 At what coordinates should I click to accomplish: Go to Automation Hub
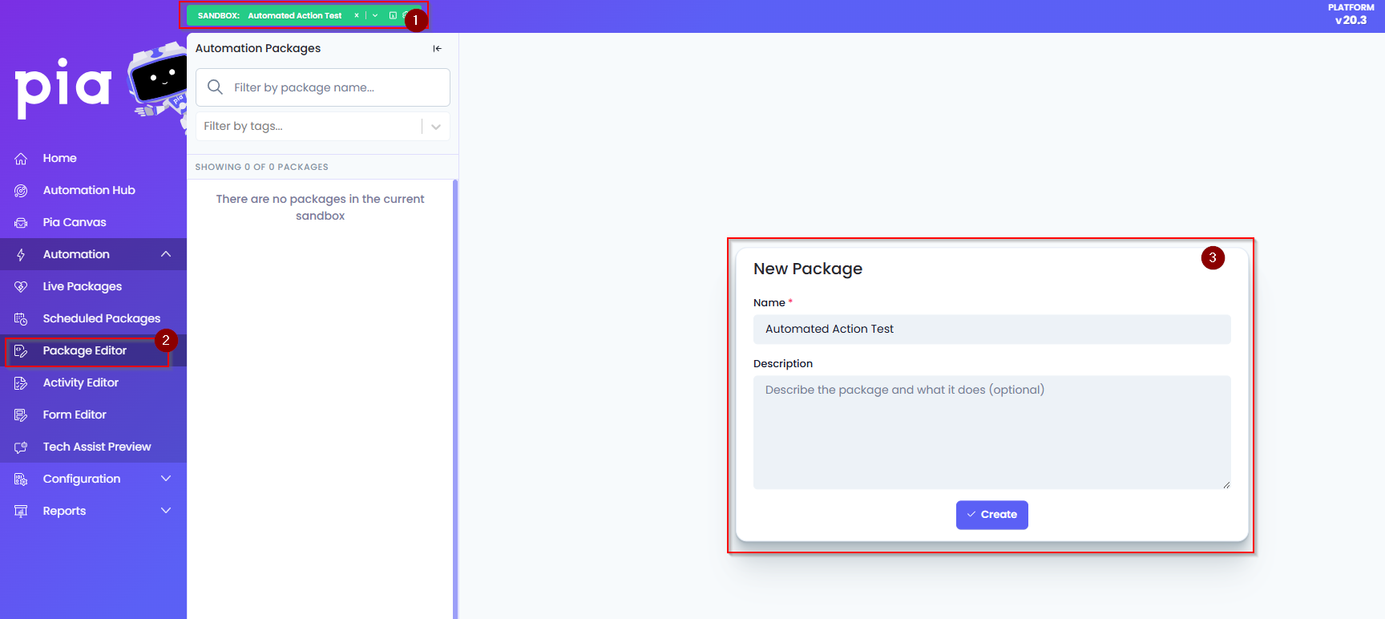click(x=89, y=190)
